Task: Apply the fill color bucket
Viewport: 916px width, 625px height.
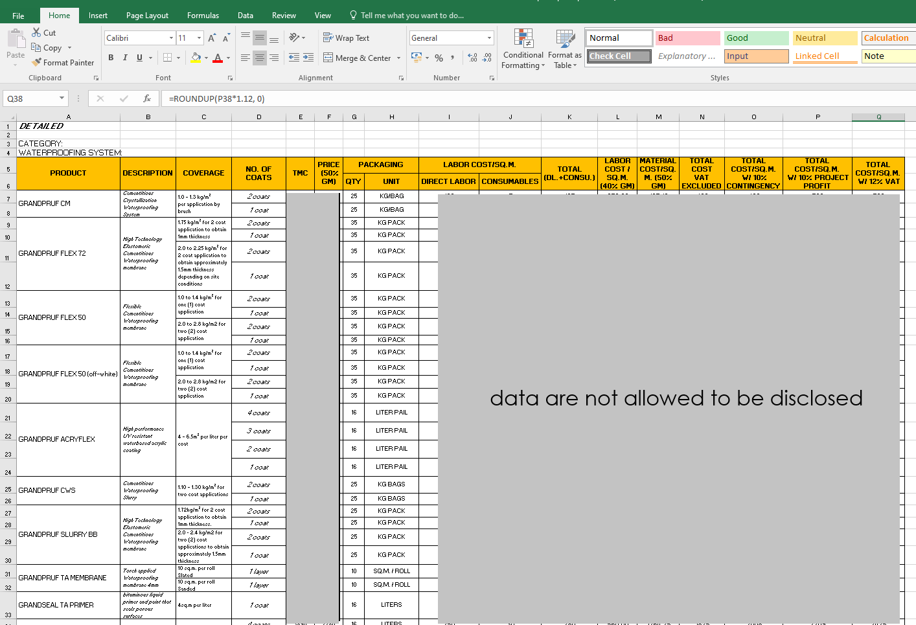Action: (x=196, y=58)
